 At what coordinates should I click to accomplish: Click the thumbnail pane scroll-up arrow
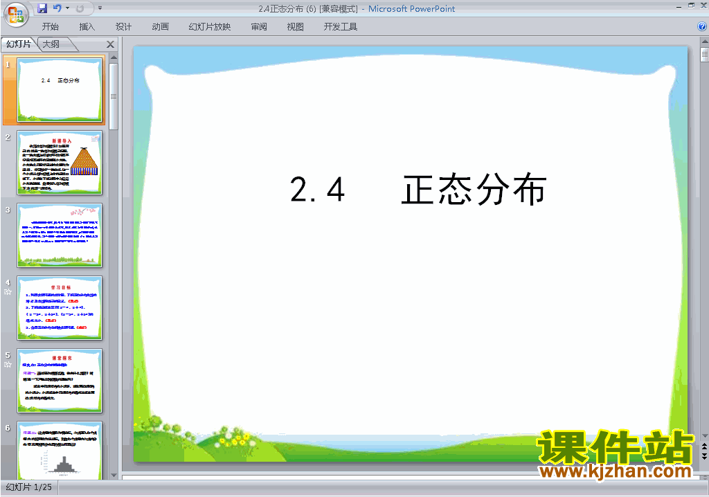[114, 57]
